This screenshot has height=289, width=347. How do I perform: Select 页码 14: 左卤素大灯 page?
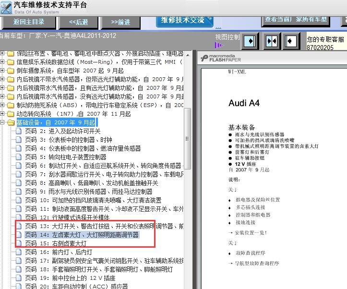82,235
